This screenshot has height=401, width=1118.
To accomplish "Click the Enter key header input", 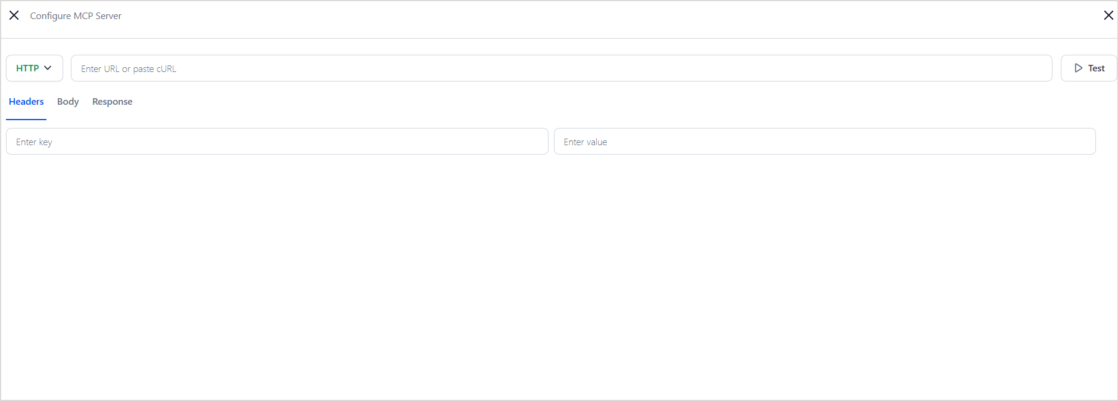I will 277,142.
